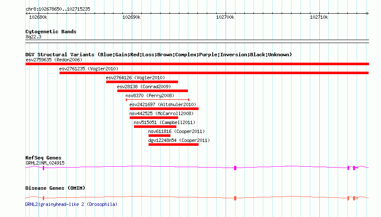This screenshot has width=381, height=217.
Task: Select the esv2761235 red variant bar
Action: point(214,73)
